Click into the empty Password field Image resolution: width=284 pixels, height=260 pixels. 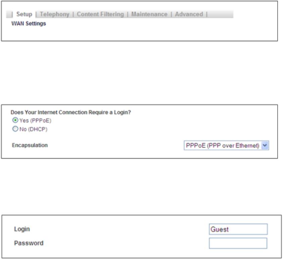pyautogui.click(x=238, y=243)
